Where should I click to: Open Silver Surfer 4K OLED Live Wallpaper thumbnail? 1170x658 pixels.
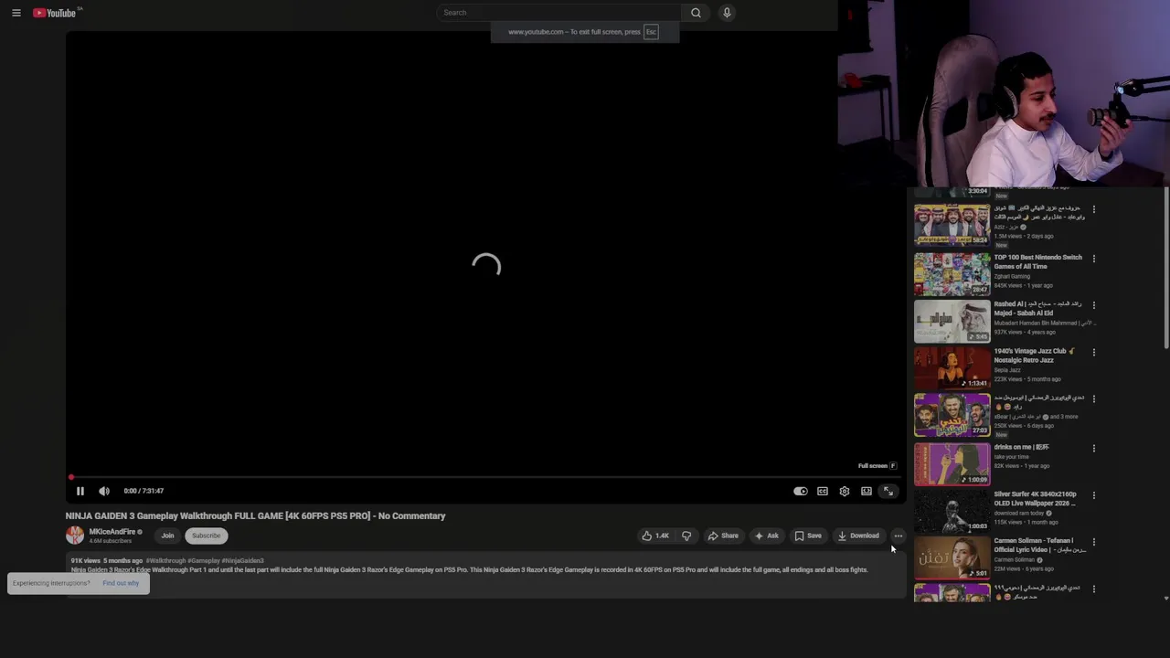click(x=952, y=511)
